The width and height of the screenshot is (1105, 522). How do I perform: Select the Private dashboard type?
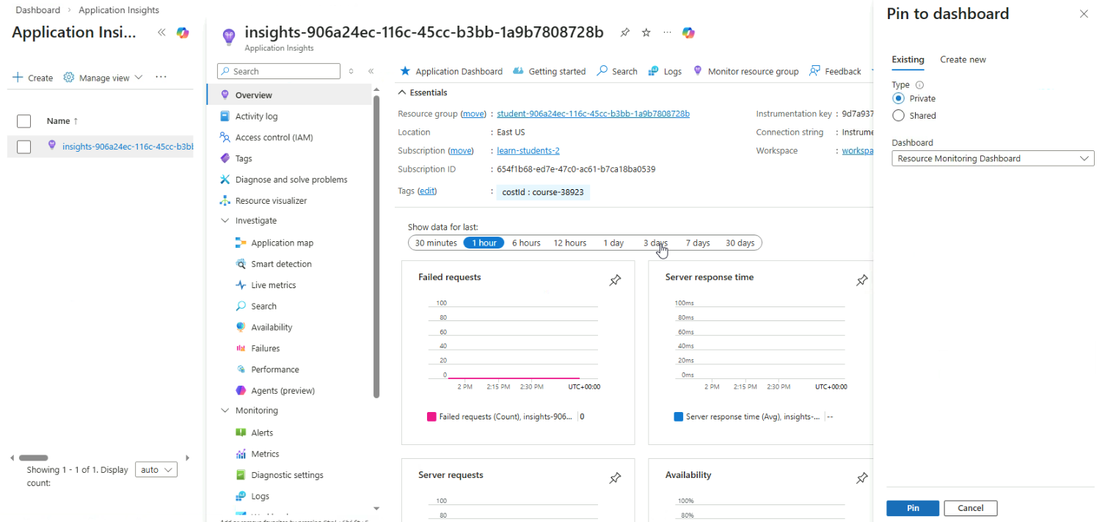coord(899,98)
